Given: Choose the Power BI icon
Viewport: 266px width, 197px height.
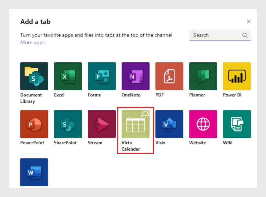Looking at the screenshot, I should [237, 76].
